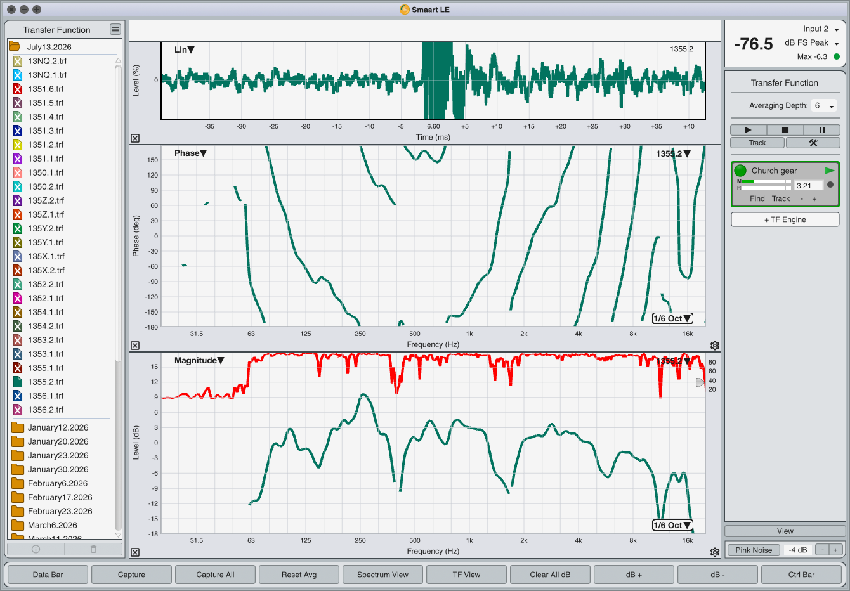Open the Magnitude graph settings gear
The height and width of the screenshot is (591, 850).
click(x=715, y=552)
